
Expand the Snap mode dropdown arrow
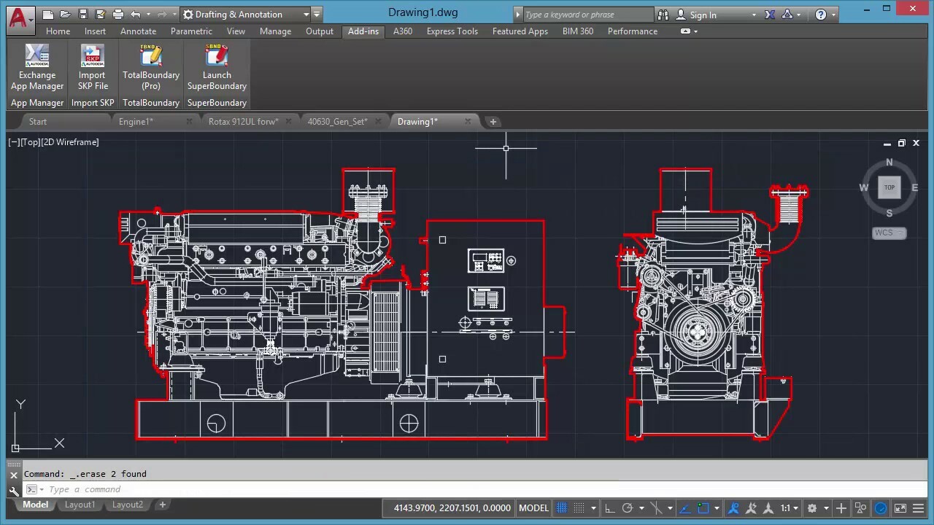click(x=595, y=507)
